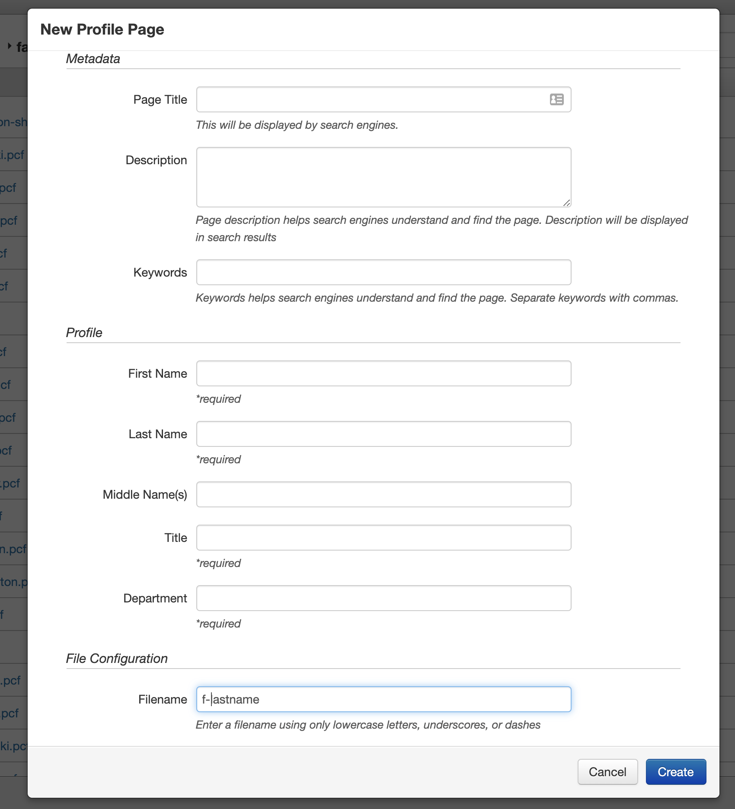This screenshot has width=735, height=809.
Task: Click '*required' note under Department
Action: point(218,624)
